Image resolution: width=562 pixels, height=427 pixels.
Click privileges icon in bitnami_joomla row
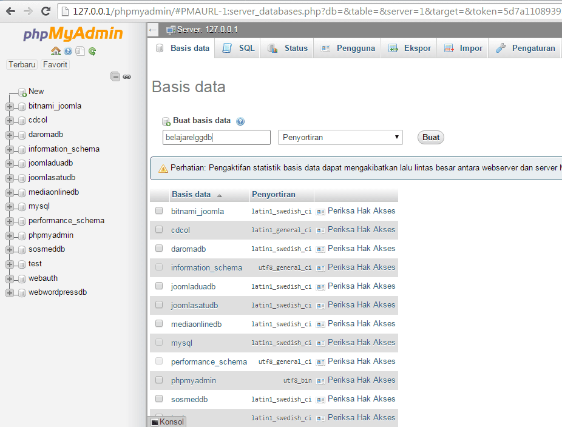[320, 212]
